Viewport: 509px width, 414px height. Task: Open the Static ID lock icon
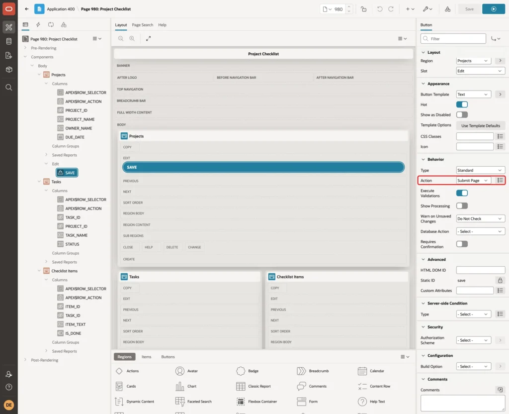click(x=500, y=281)
